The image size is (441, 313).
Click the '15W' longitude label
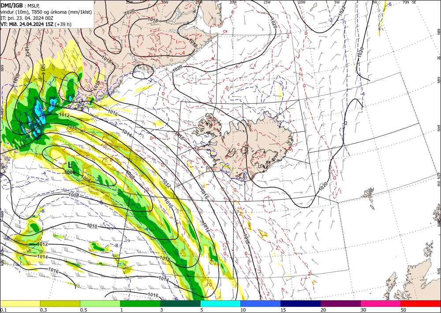267,2
